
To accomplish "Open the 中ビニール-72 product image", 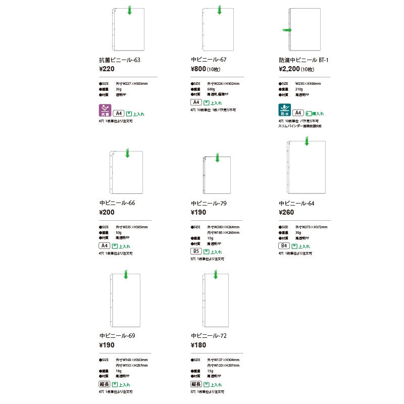I will [x=216, y=298].
